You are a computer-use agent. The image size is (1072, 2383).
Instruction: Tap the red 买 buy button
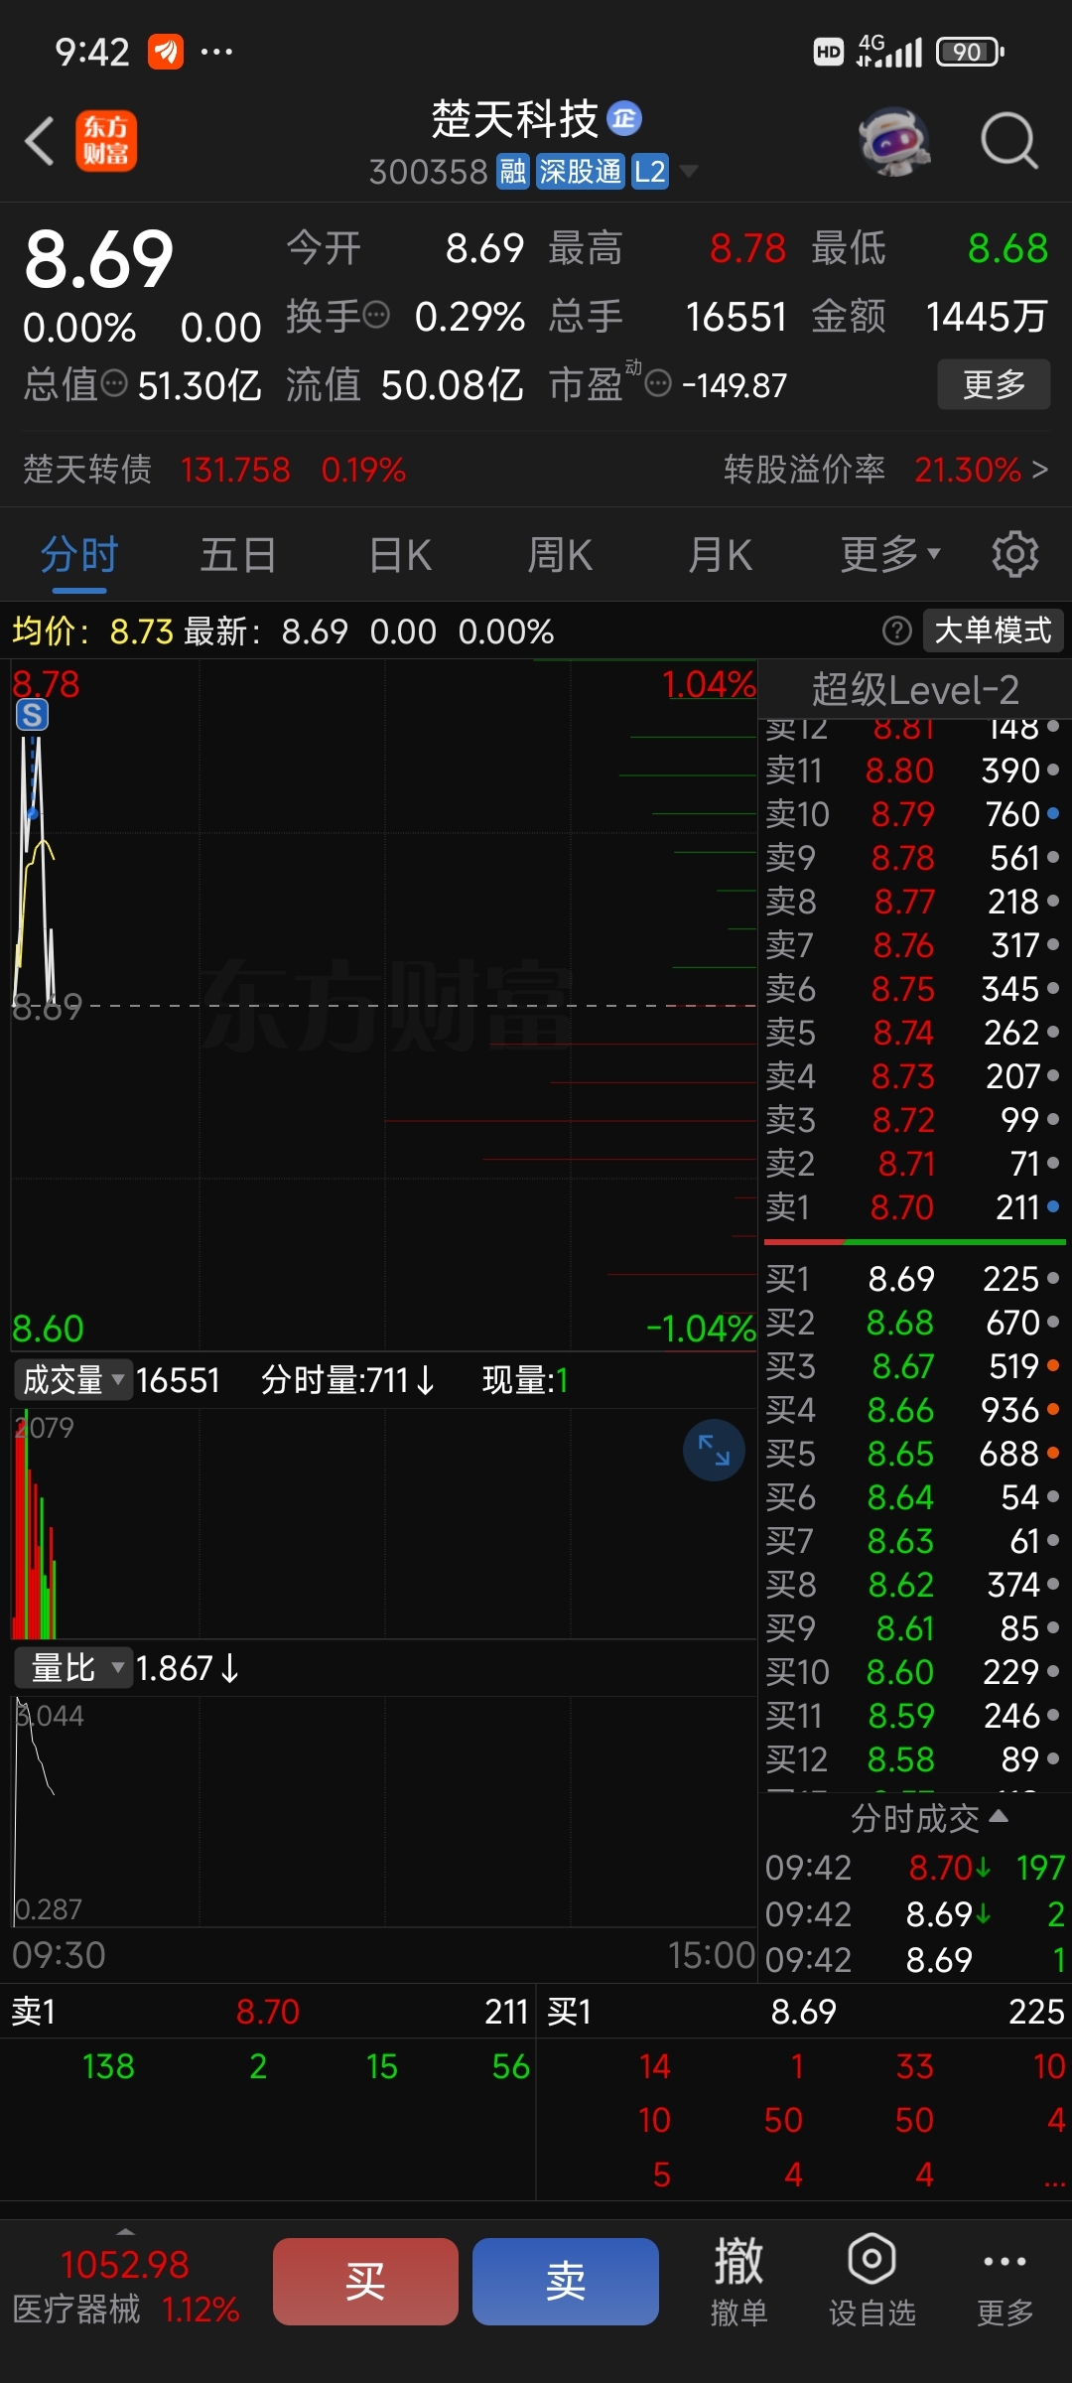[365, 2282]
